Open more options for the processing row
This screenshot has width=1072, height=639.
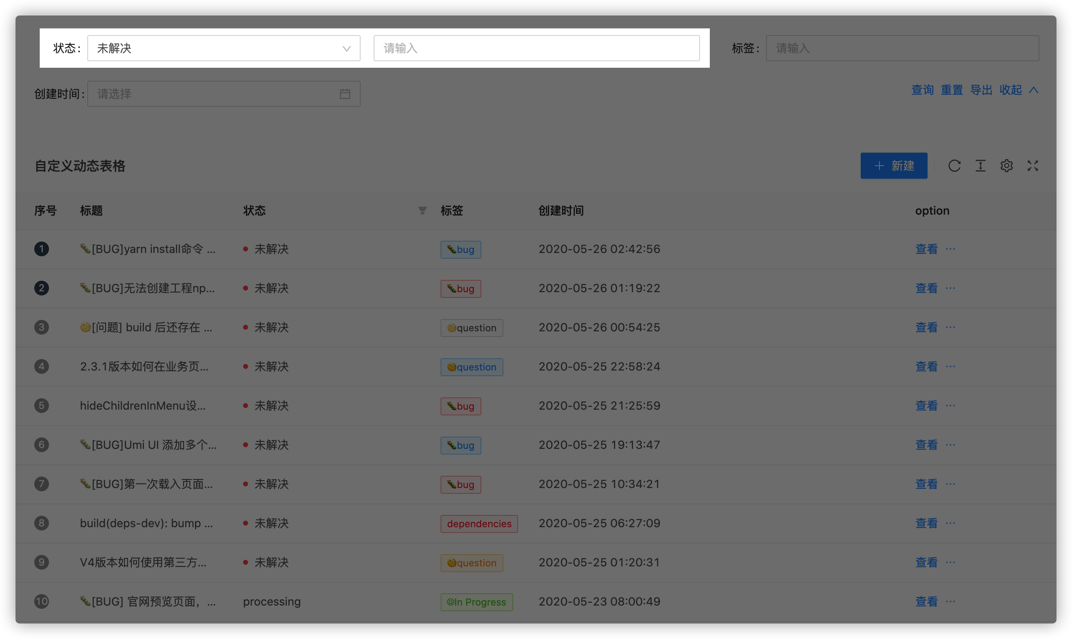(x=950, y=601)
